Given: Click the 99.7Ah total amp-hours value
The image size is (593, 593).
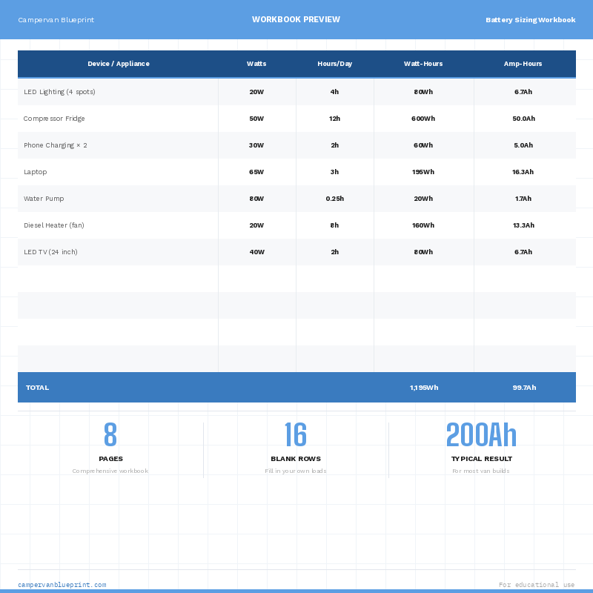Looking at the screenshot, I should 524,388.
